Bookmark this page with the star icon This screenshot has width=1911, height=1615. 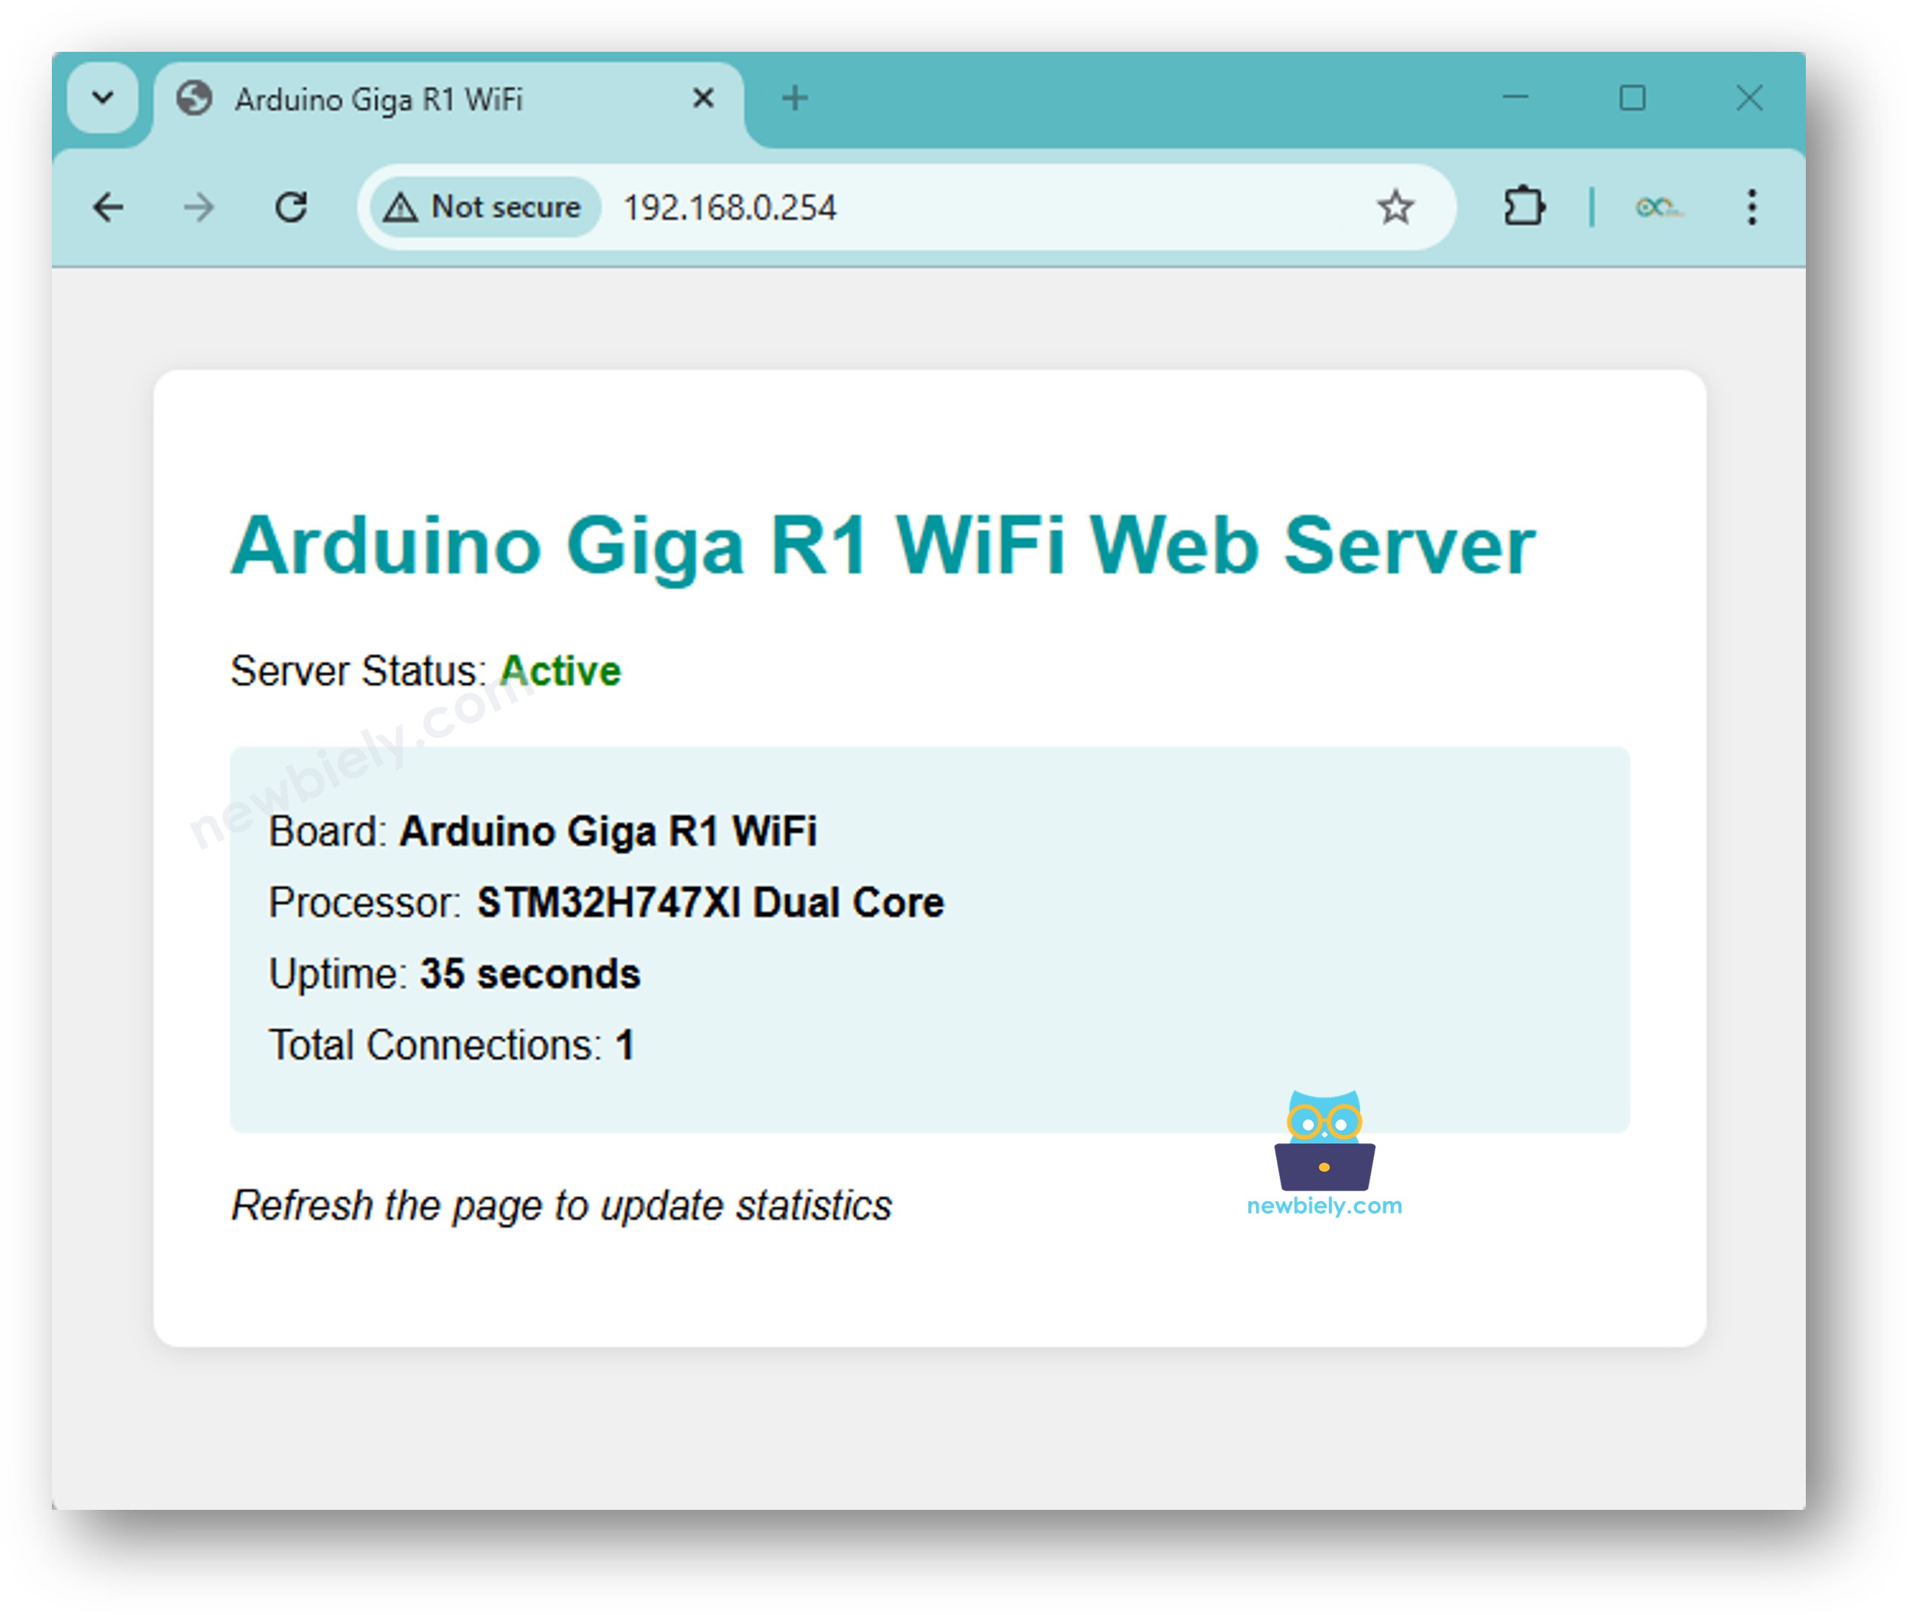click(x=1395, y=208)
